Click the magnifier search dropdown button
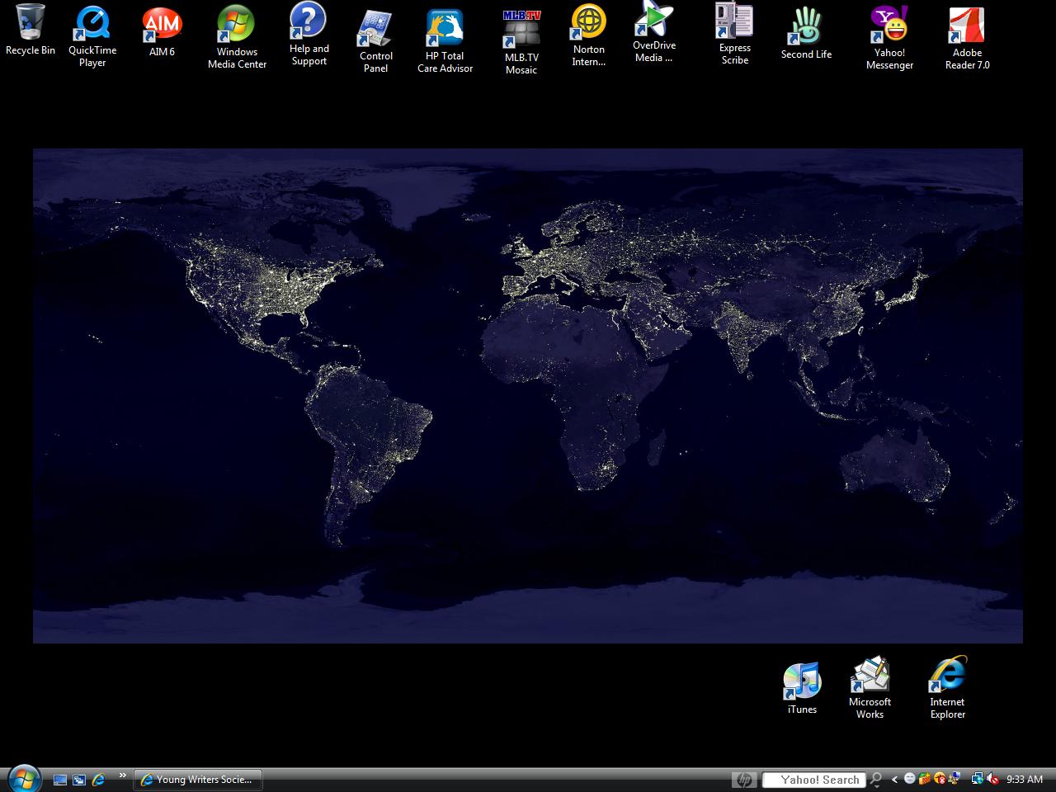This screenshot has height=792, width=1056. click(876, 780)
